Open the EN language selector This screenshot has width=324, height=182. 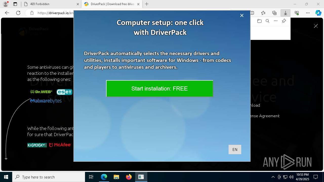[235, 149]
